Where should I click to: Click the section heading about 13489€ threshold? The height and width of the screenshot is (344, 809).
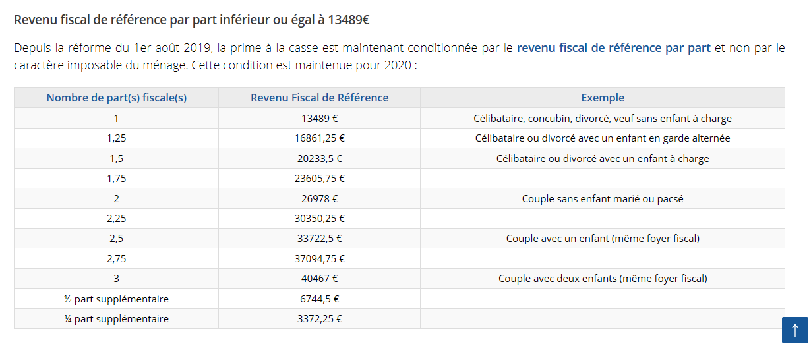click(x=191, y=20)
